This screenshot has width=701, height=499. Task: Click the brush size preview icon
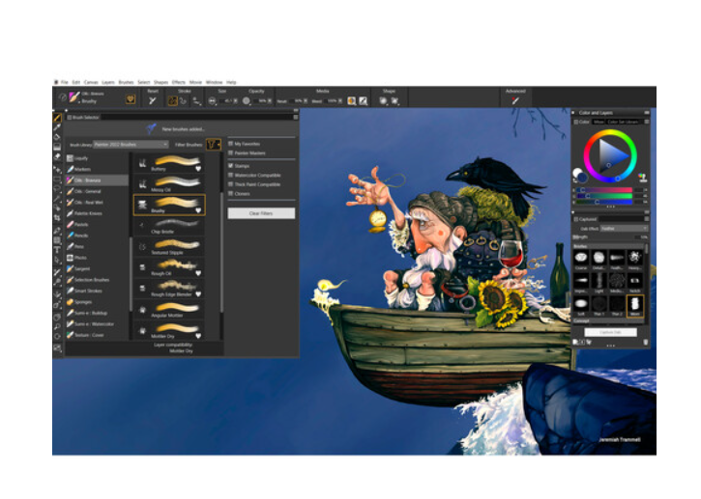213,101
